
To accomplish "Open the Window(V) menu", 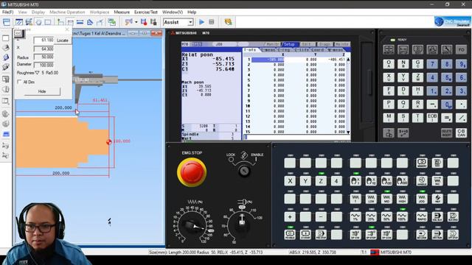I will 172,12.
